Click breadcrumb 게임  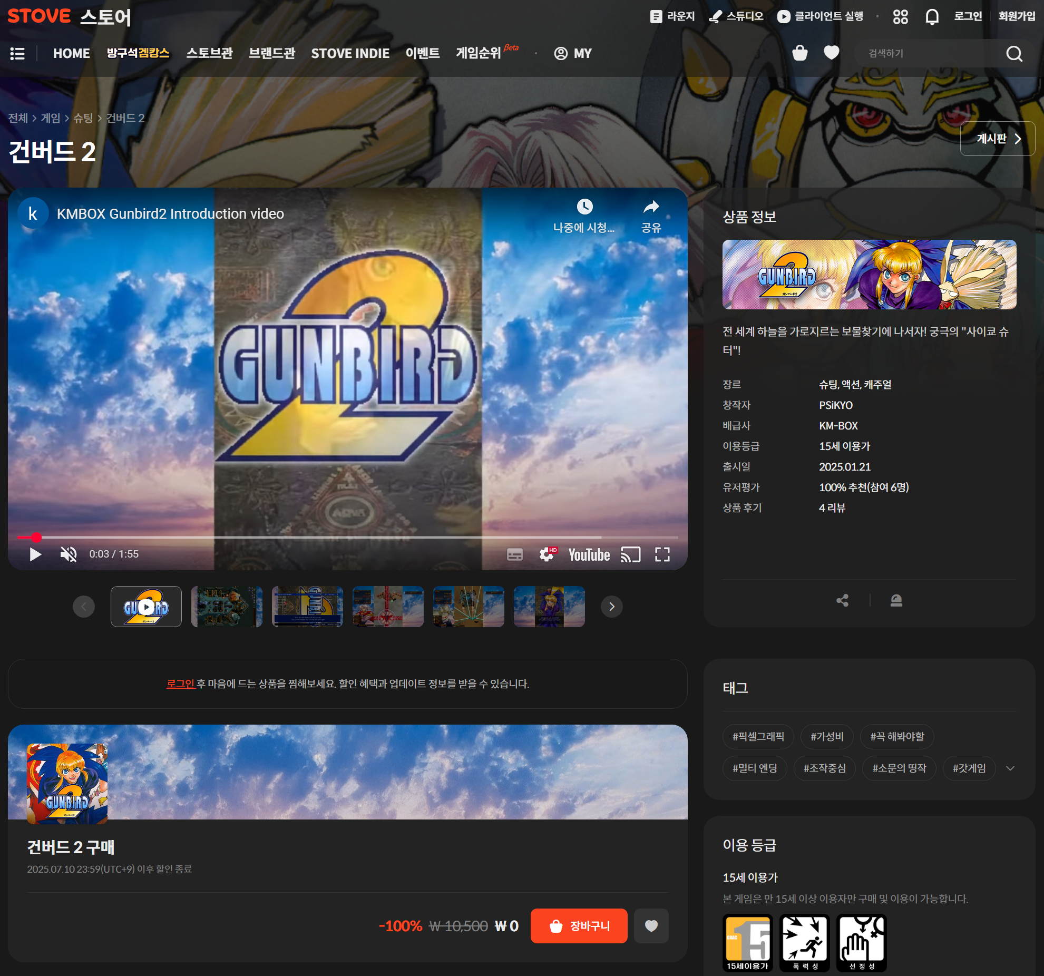coord(51,118)
